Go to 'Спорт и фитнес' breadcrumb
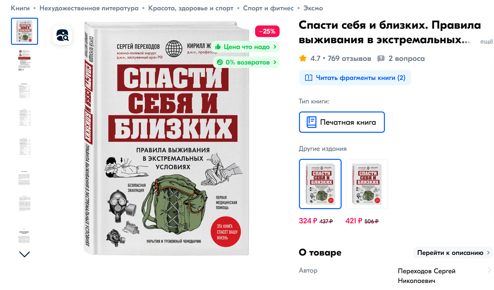 [268, 8]
